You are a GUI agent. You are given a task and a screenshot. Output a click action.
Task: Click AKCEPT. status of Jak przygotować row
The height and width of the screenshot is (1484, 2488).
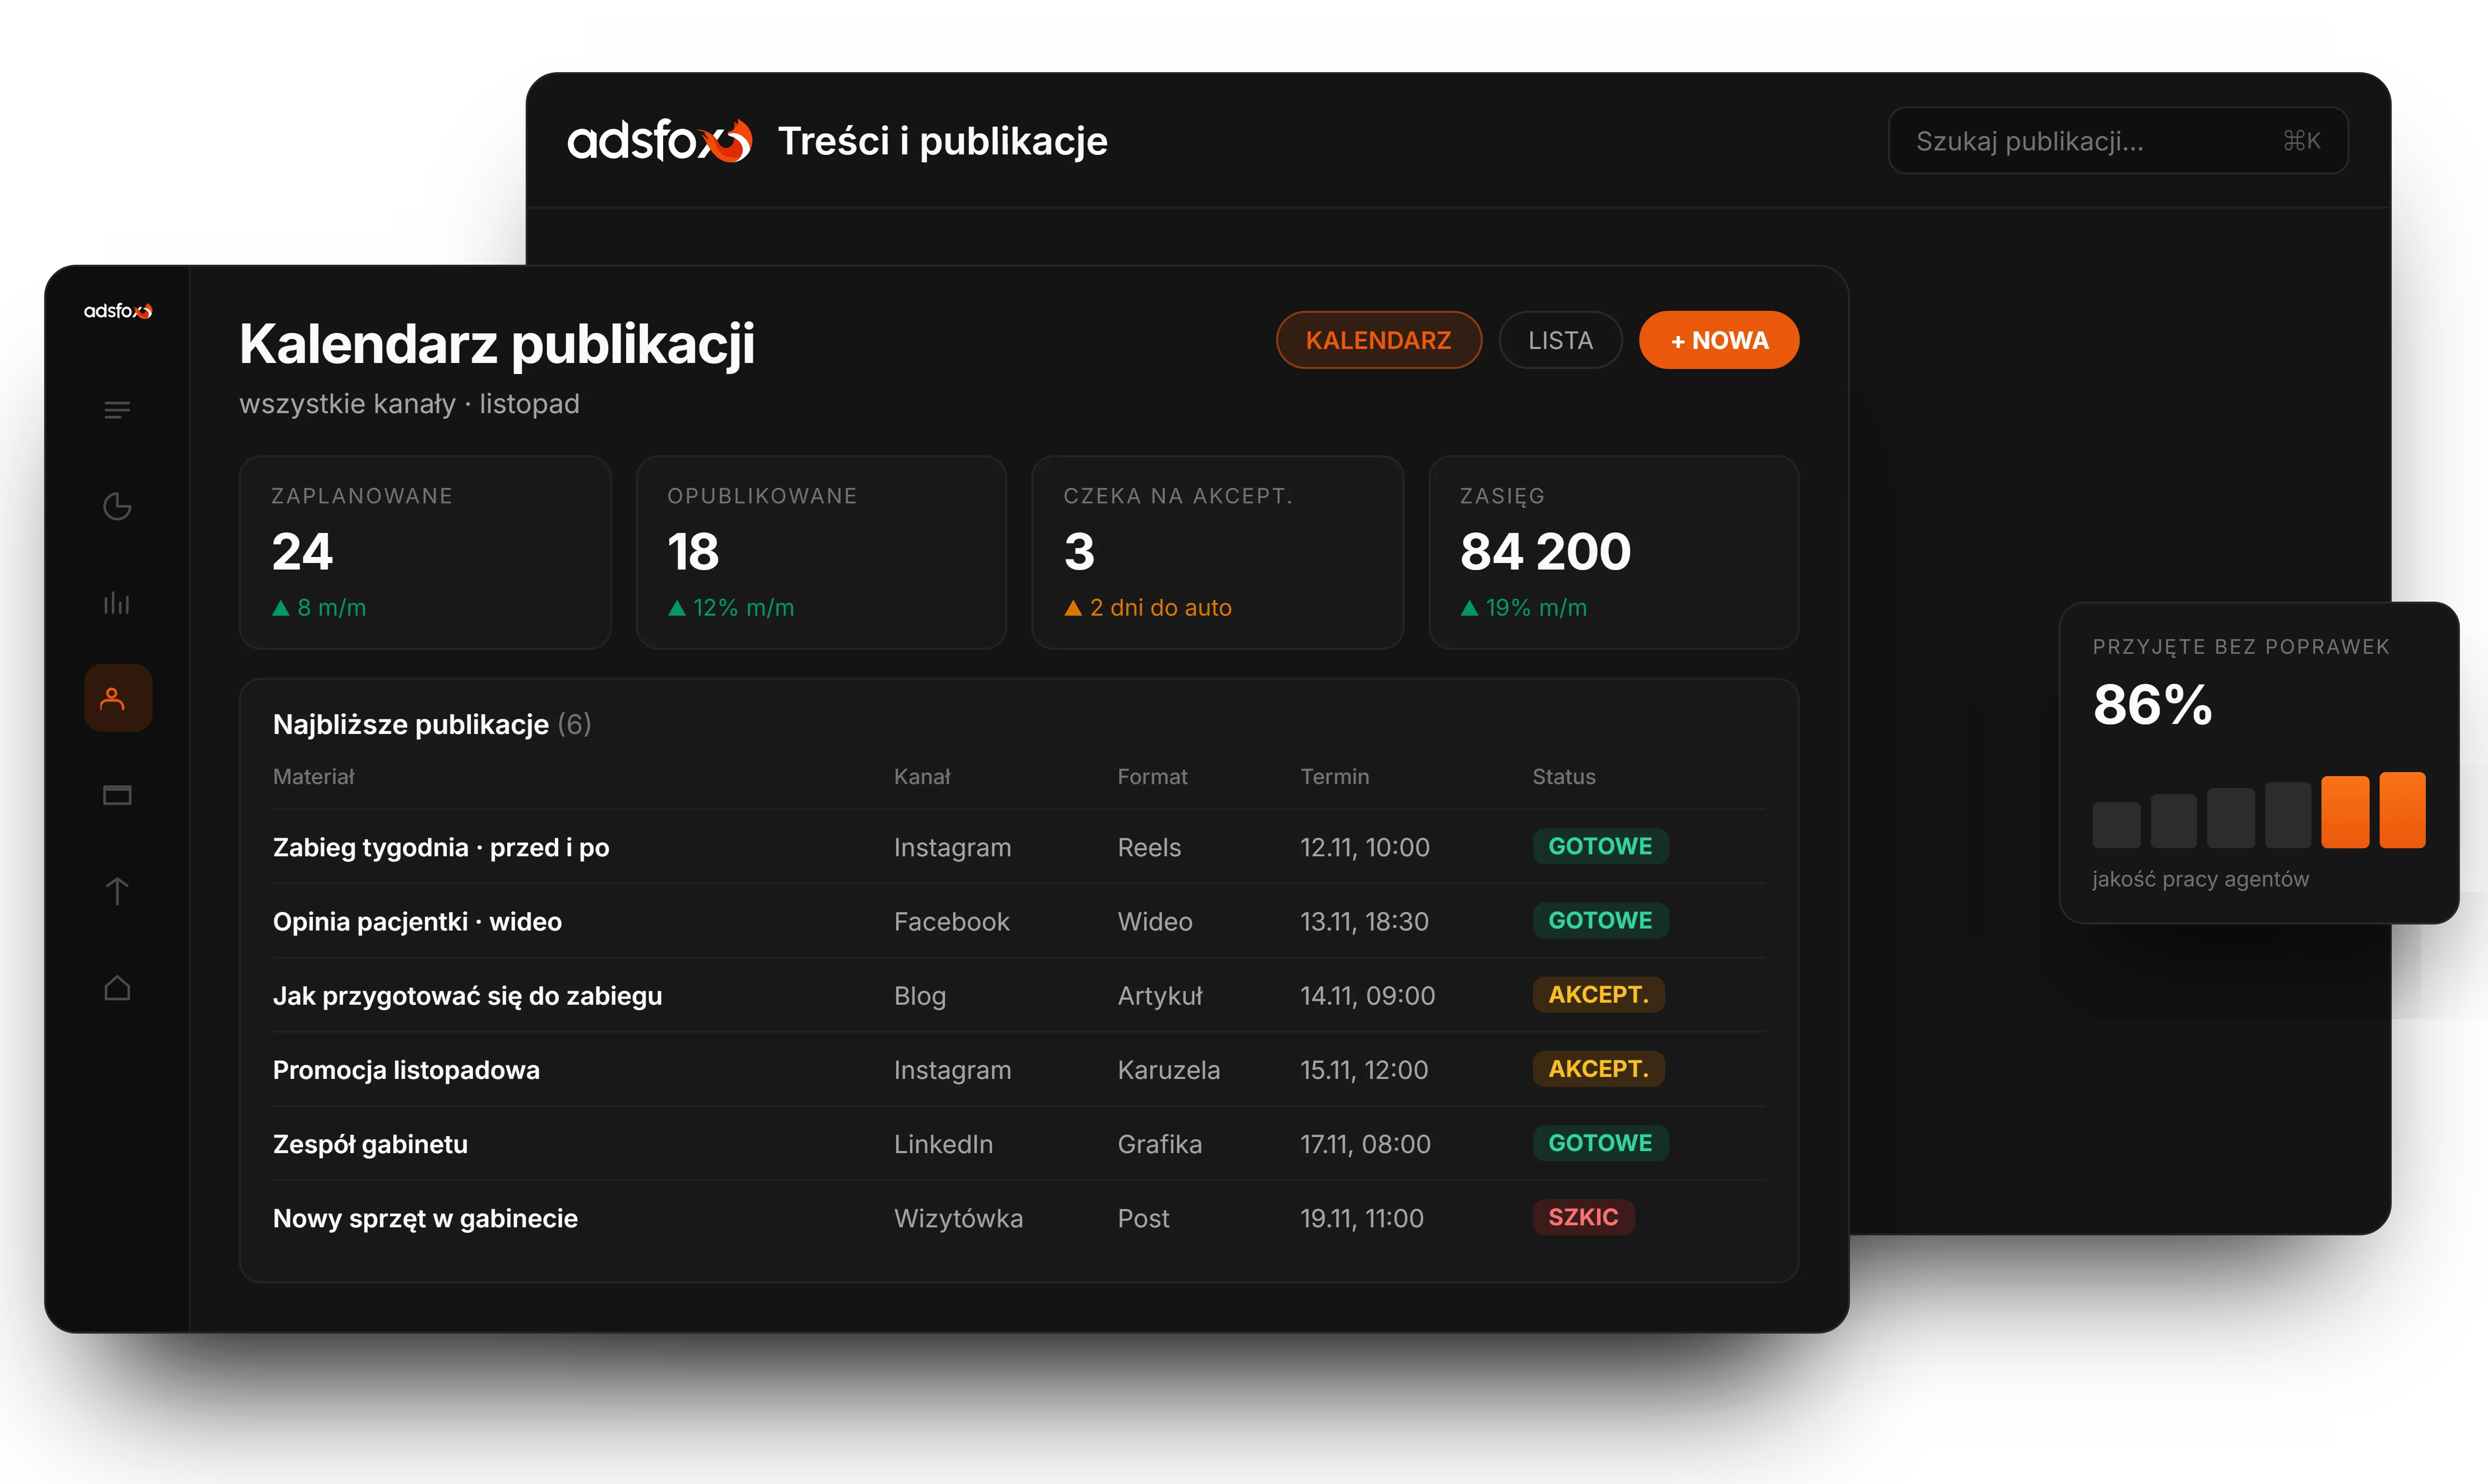point(1599,994)
